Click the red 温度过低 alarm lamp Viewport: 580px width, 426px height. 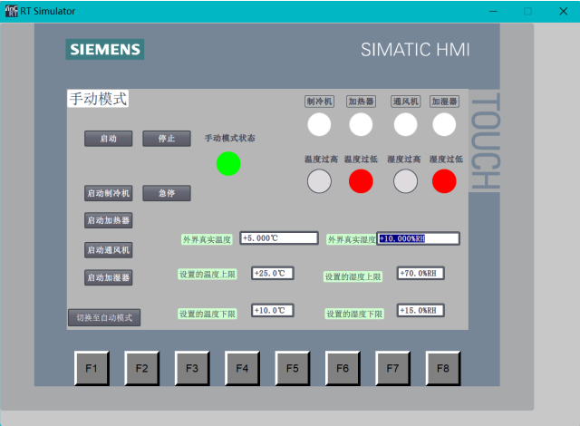pos(361,181)
